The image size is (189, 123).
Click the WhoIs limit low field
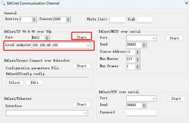(117, 20)
